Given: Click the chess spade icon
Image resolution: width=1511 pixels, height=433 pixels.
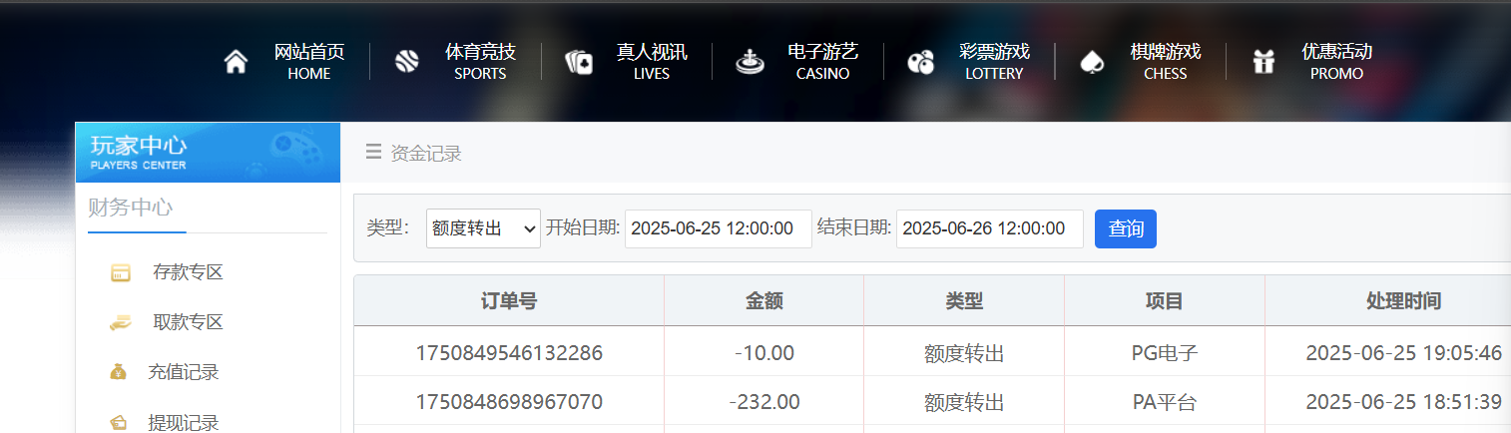Looking at the screenshot, I should [1092, 62].
